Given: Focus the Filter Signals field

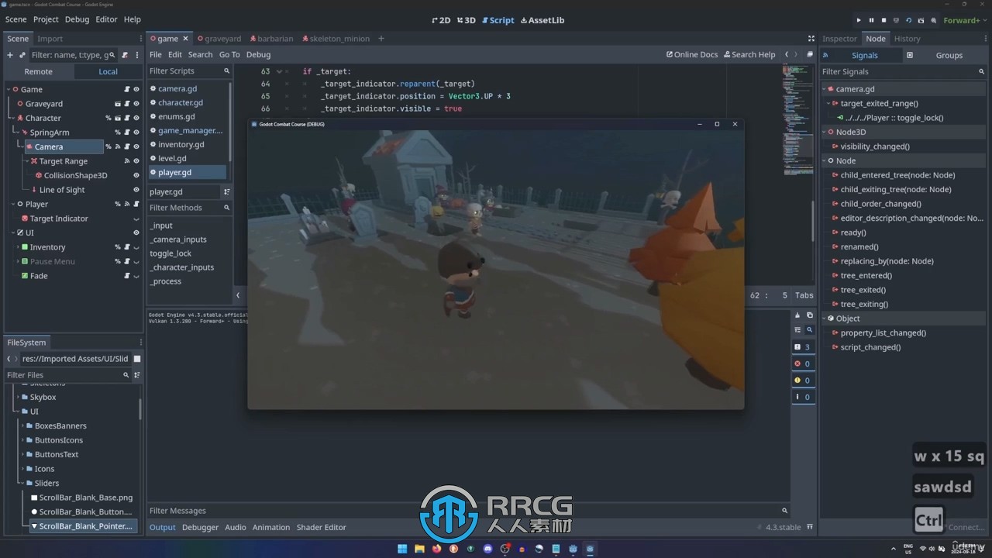Looking at the screenshot, I should point(904,71).
